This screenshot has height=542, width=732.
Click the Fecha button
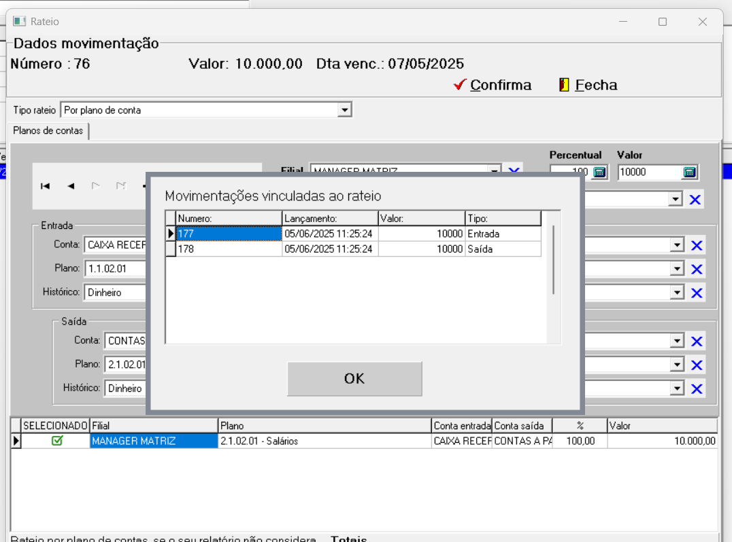588,85
